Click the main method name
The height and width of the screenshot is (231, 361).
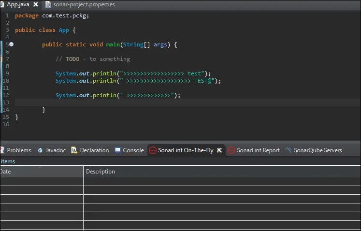click(x=113, y=44)
